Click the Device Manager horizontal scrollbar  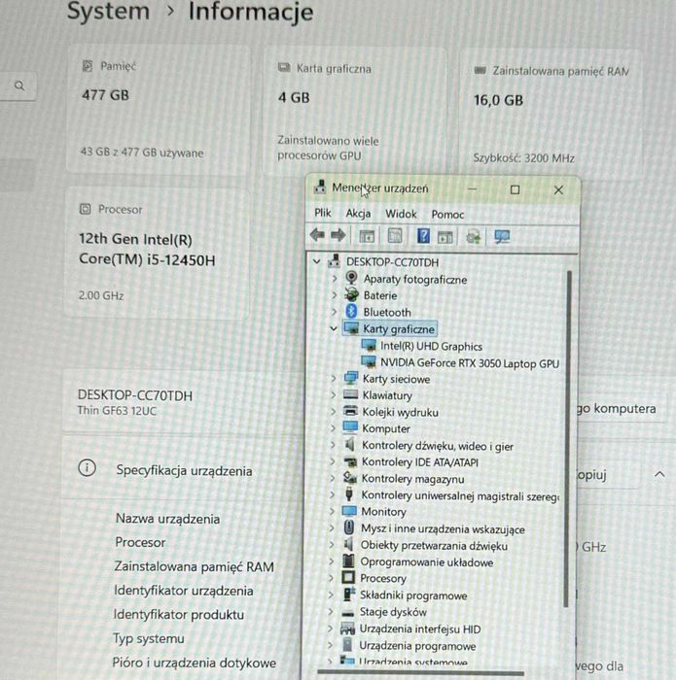420,673
